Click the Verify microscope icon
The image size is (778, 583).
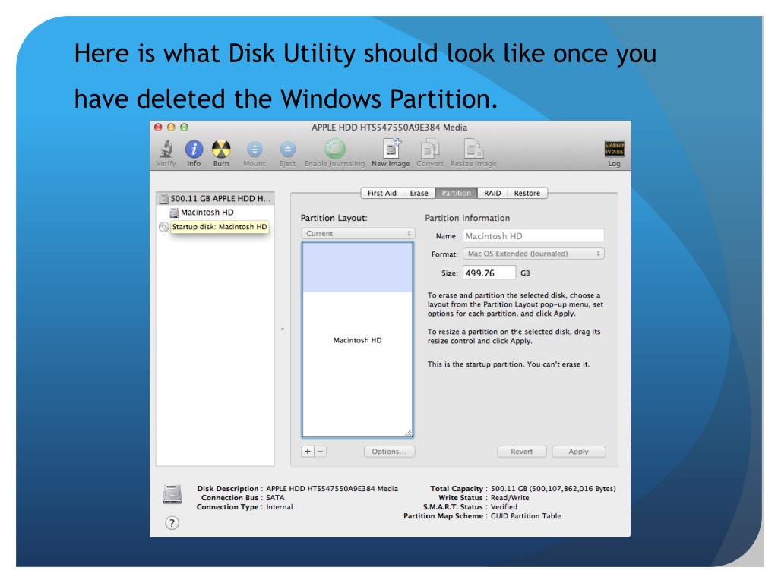tap(166, 149)
